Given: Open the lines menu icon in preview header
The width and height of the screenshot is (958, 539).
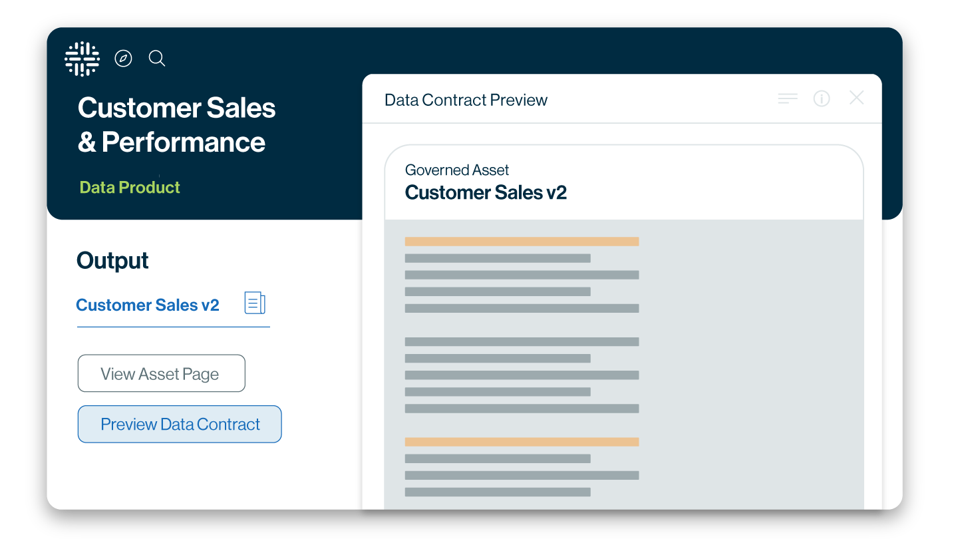Looking at the screenshot, I should click(787, 98).
